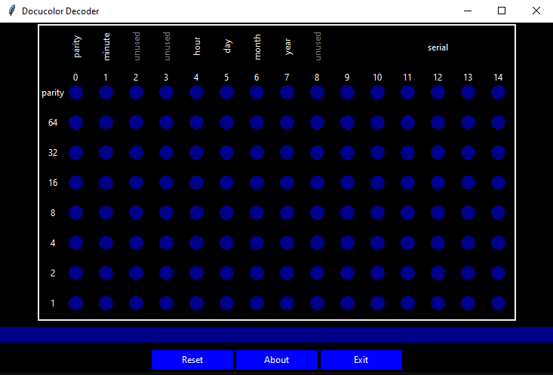The height and width of the screenshot is (375, 553).
Task: Toggle month column dot in row 4
Action: tap(257, 243)
